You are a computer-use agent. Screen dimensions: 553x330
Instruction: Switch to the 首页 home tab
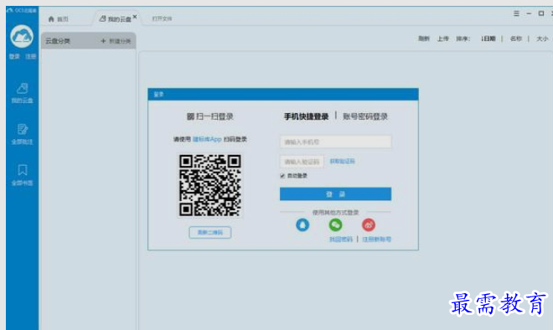click(x=58, y=19)
